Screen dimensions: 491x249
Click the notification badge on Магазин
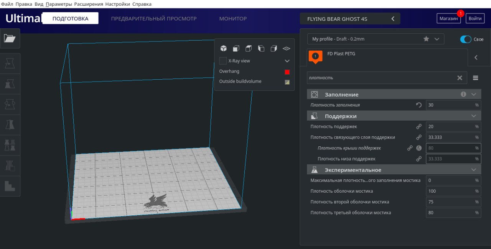(461, 13)
